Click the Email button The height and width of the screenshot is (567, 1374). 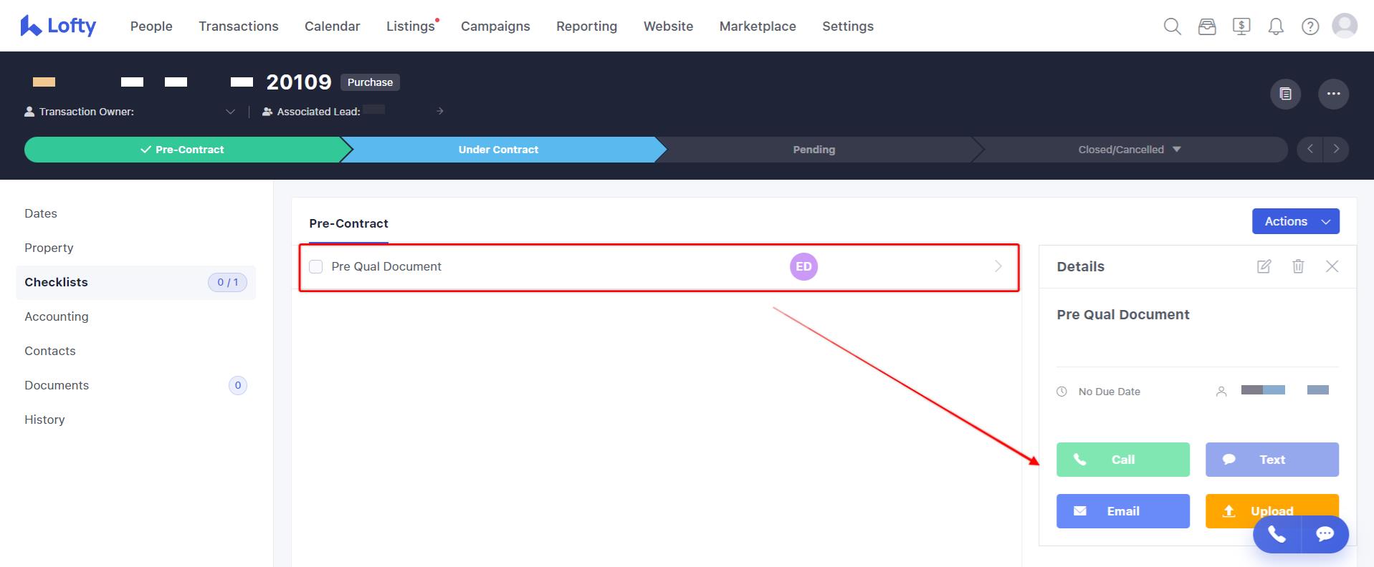click(x=1122, y=511)
